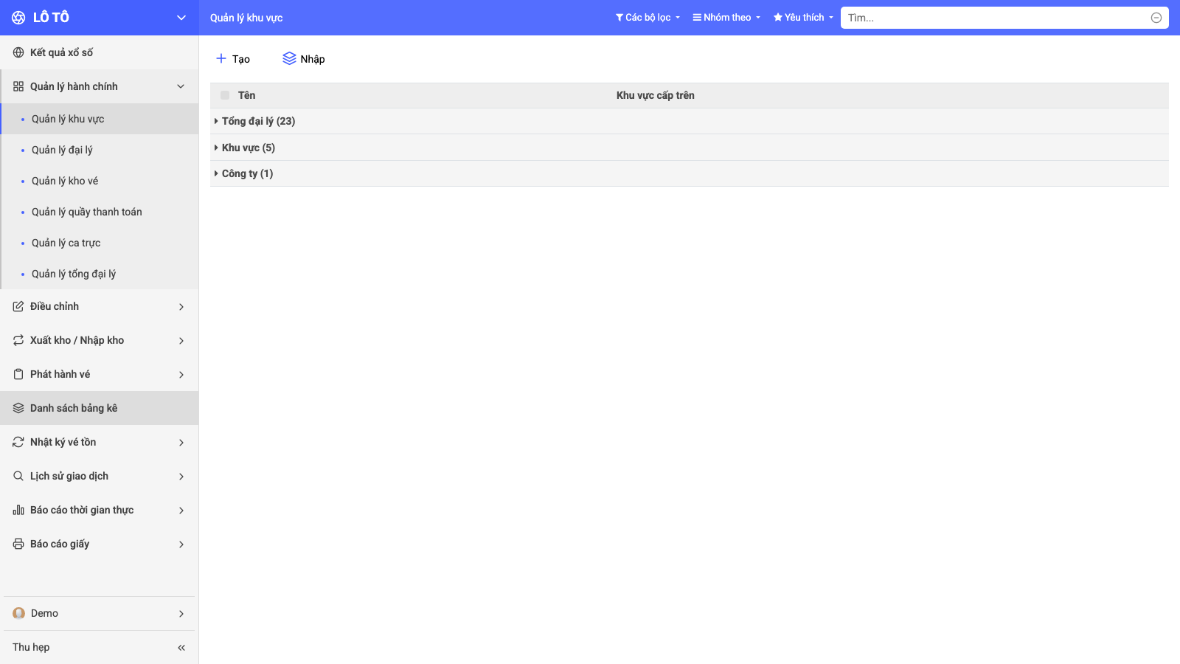The image size is (1180, 664).
Task: Click the LÔ TÔ logo icon
Action: click(18, 18)
